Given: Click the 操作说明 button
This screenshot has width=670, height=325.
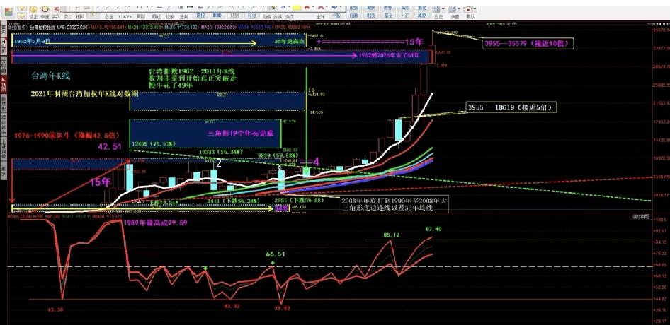Looking at the screenshot, I should coord(642,217).
